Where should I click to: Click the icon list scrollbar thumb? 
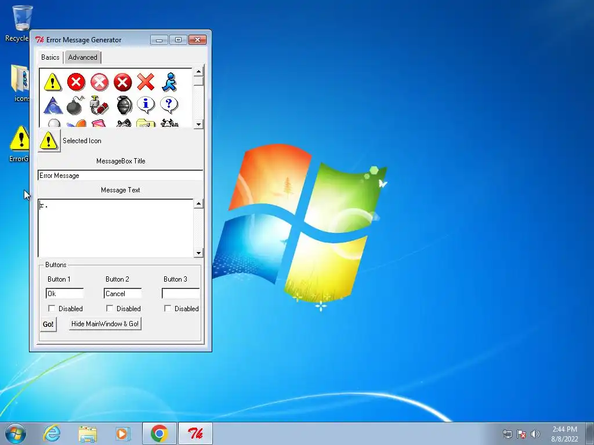coord(198,81)
